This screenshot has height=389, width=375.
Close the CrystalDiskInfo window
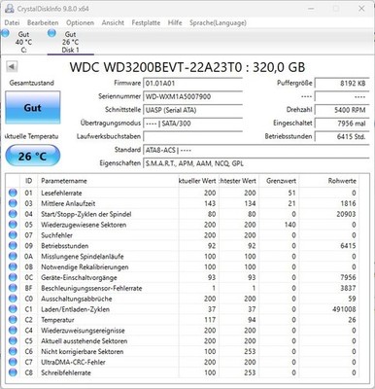tap(361, 9)
